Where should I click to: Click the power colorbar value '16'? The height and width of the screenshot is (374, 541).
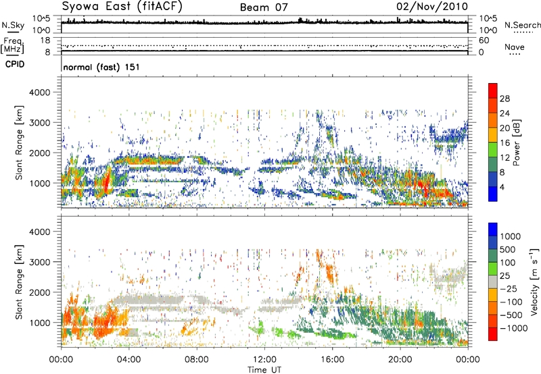click(504, 143)
